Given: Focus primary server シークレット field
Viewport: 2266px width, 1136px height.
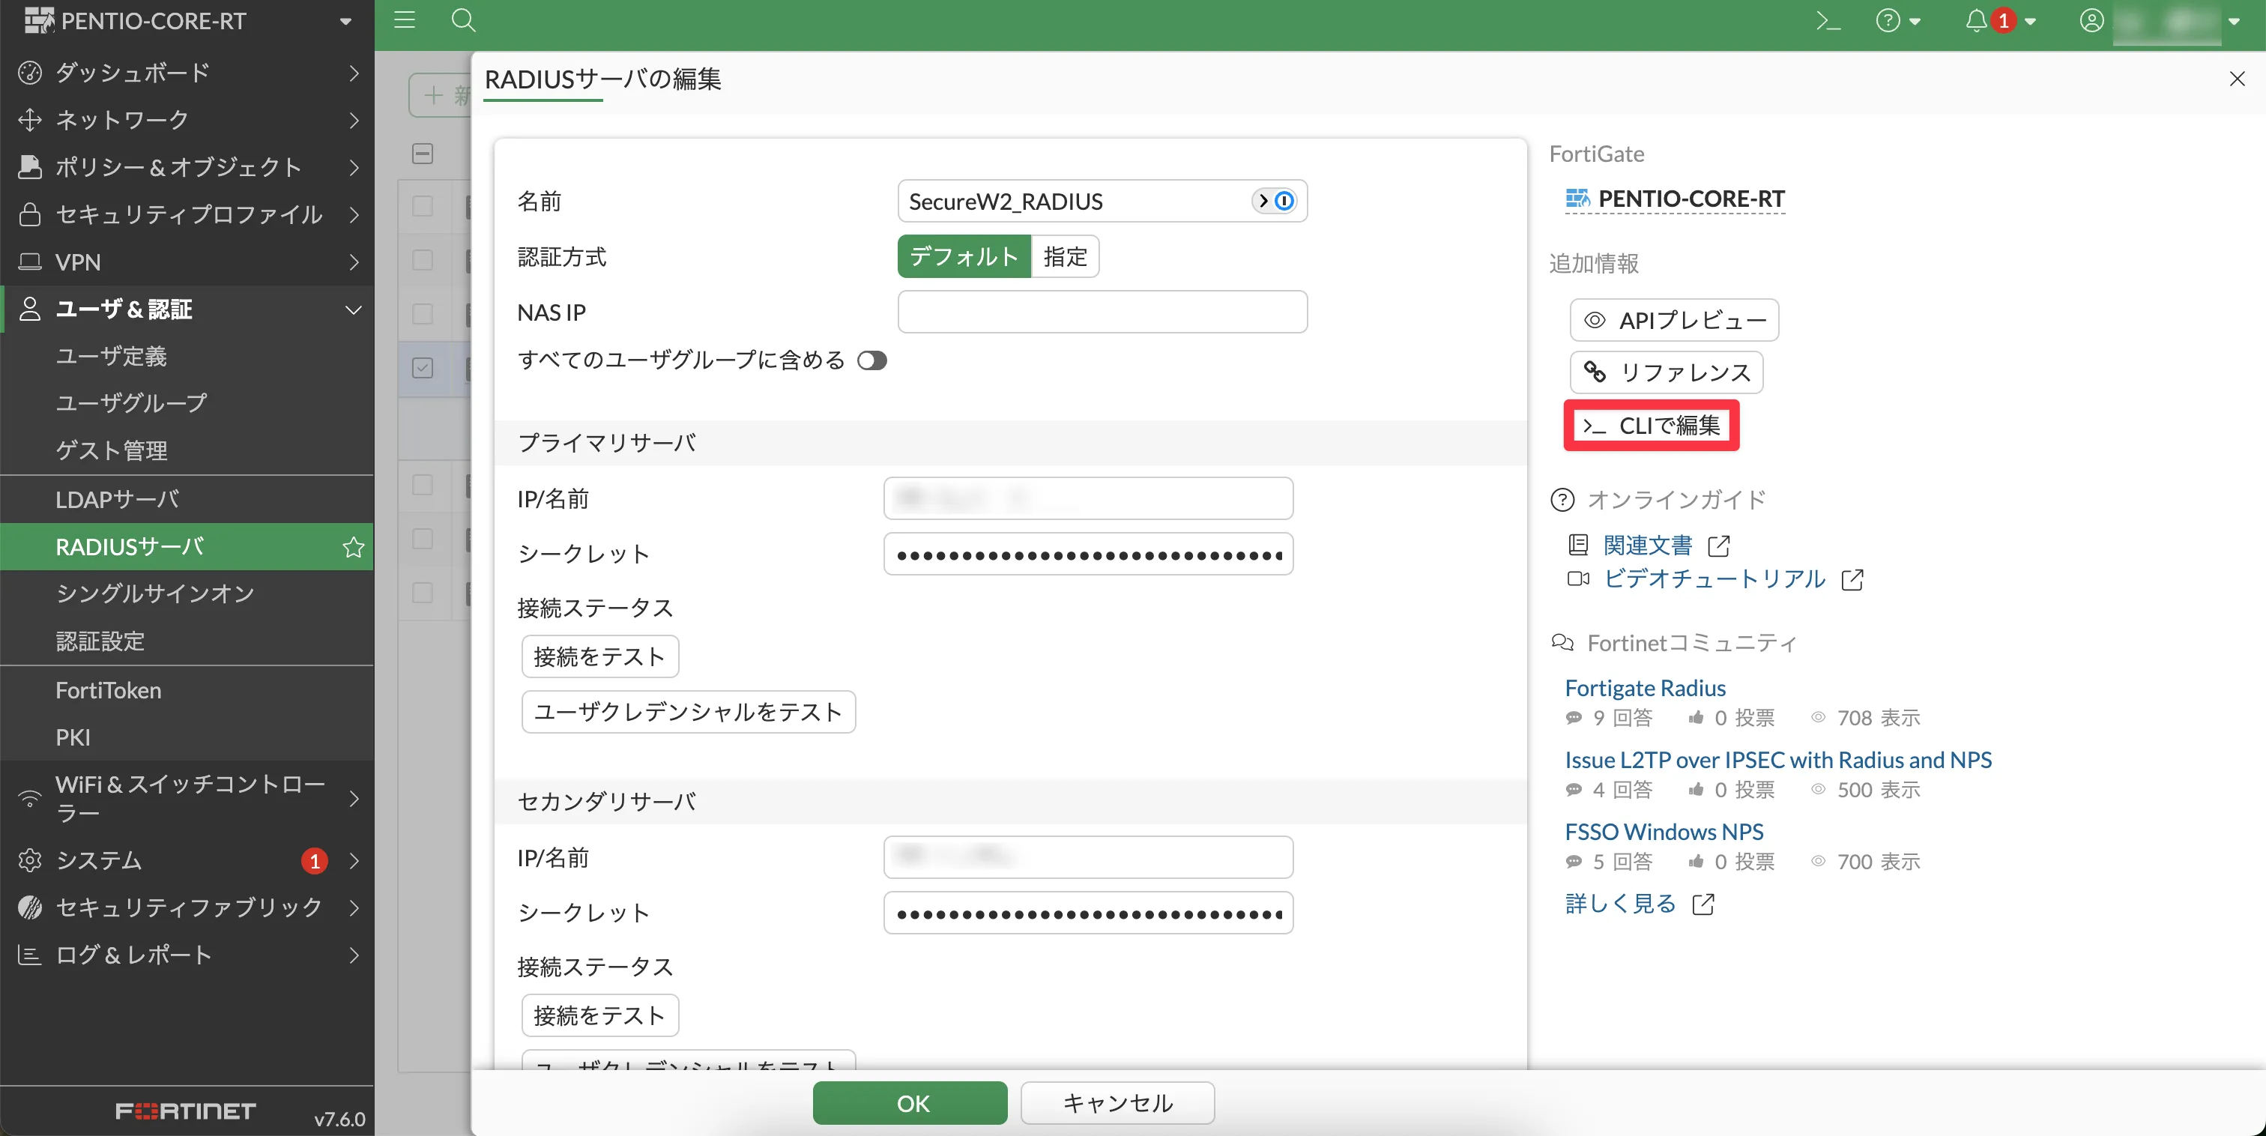Looking at the screenshot, I should coord(1087,555).
